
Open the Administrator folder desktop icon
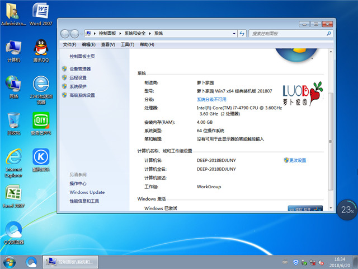[13, 14]
